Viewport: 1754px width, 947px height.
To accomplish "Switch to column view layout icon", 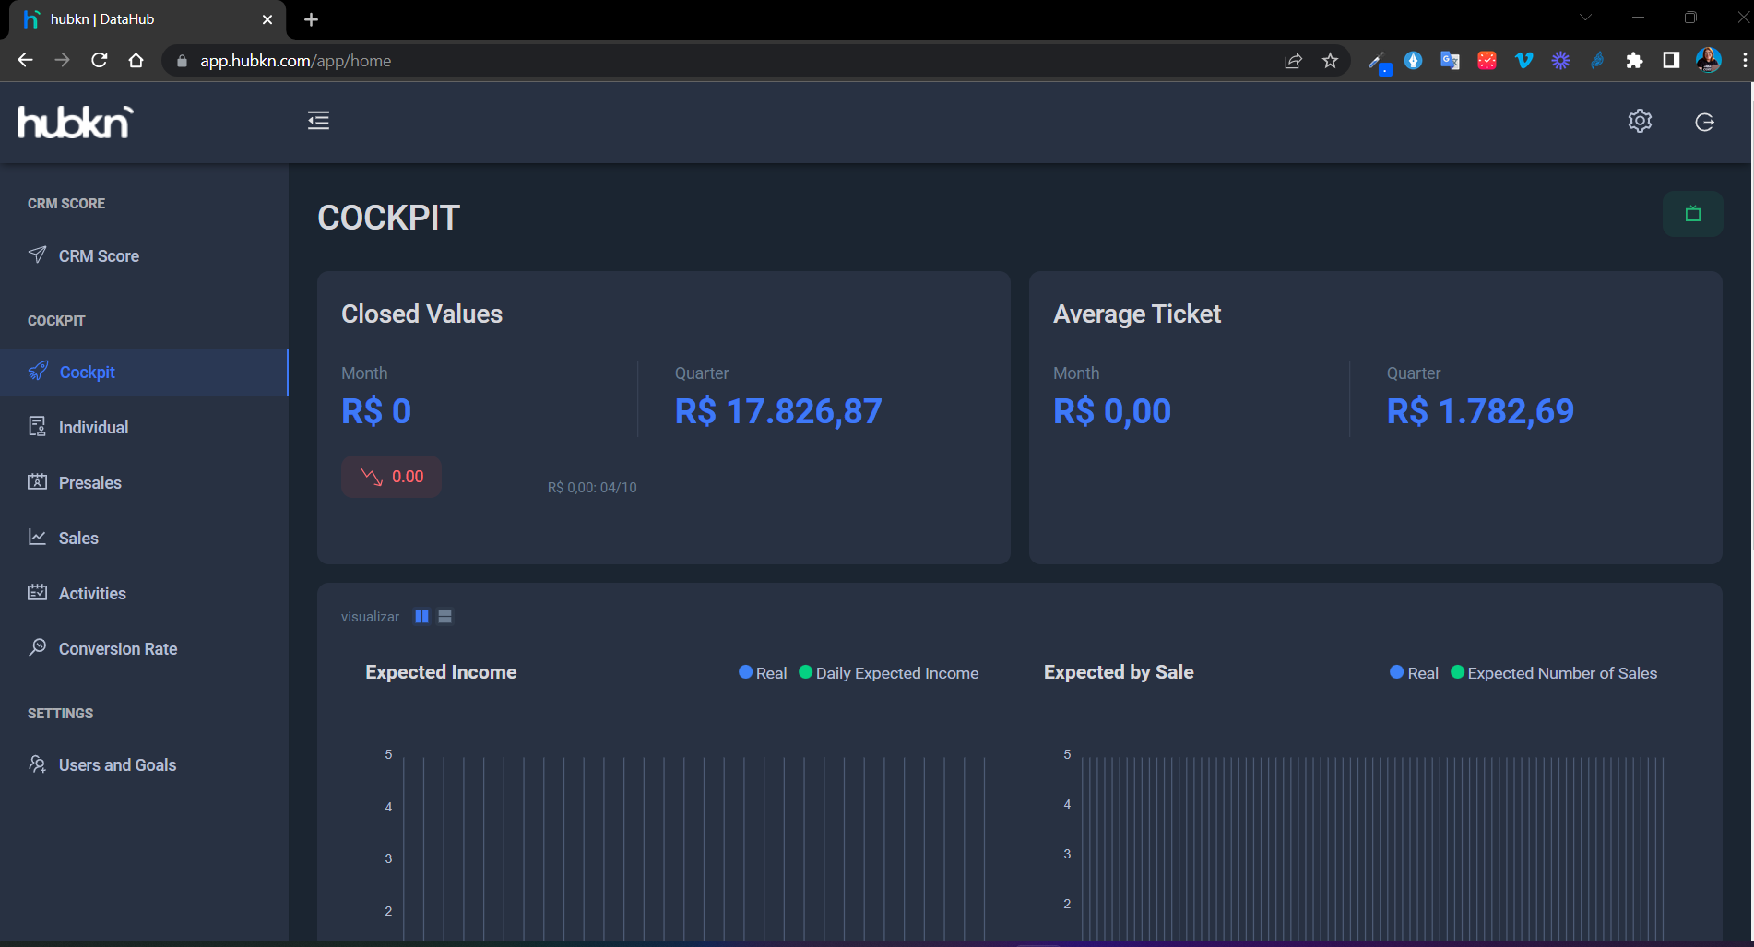I will 421,617.
